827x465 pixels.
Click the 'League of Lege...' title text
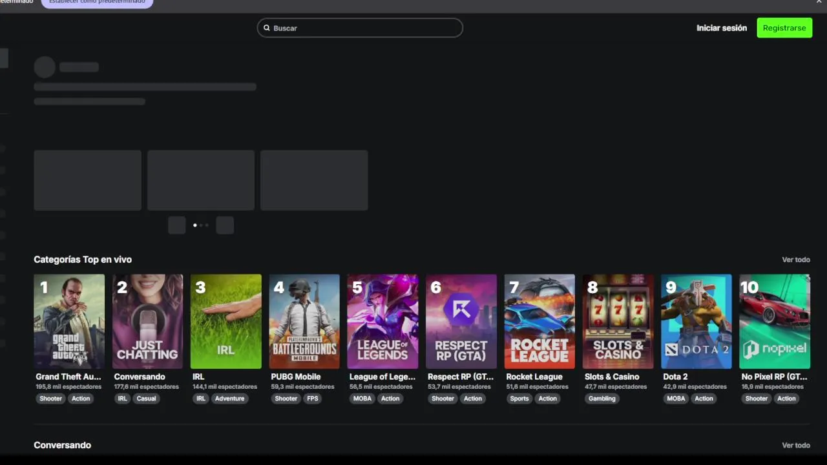point(382,377)
